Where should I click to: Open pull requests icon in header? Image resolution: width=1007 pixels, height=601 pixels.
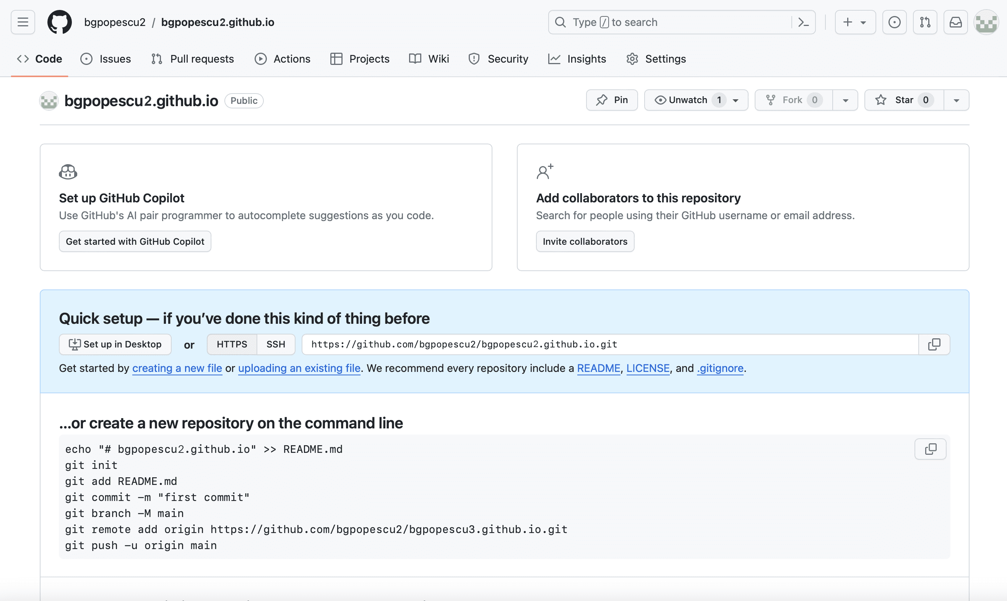coord(925,22)
